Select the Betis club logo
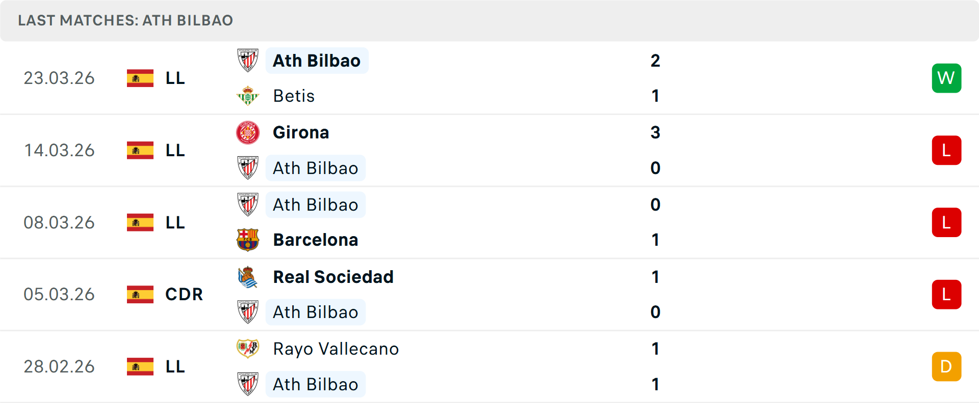Image resolution: width=979 pixels, height=403 pixels. pyautogui.click(x=248, y=96)
